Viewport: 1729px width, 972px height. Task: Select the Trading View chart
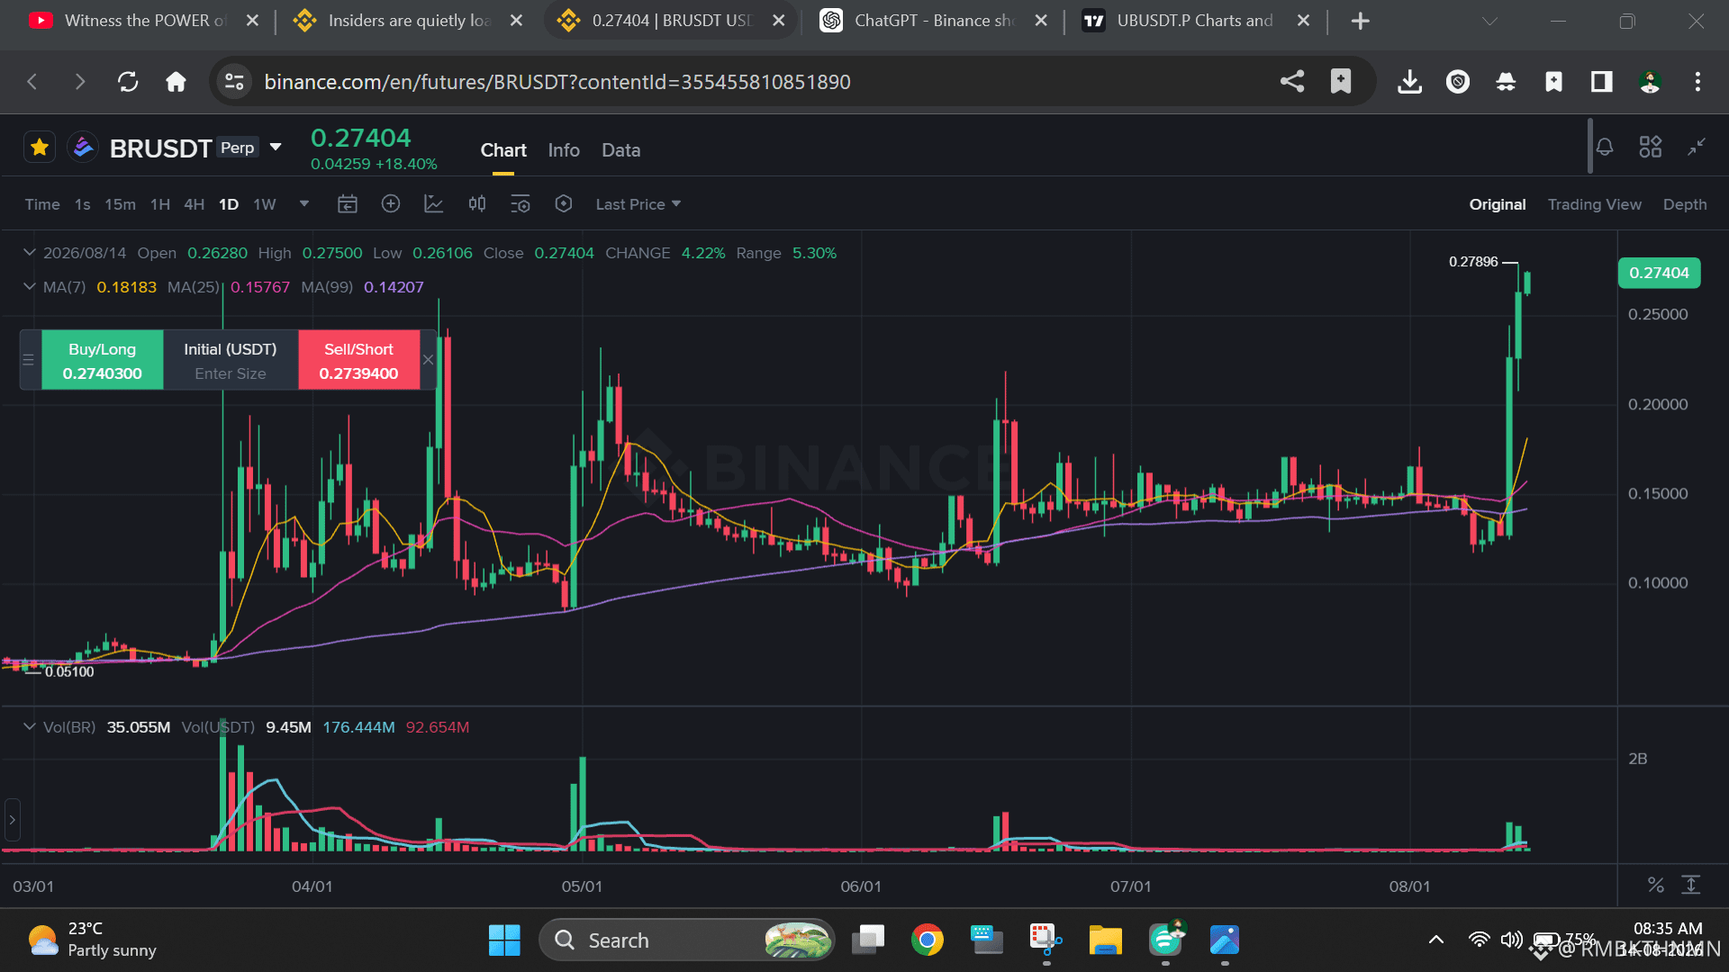(x=1595, y=204)
